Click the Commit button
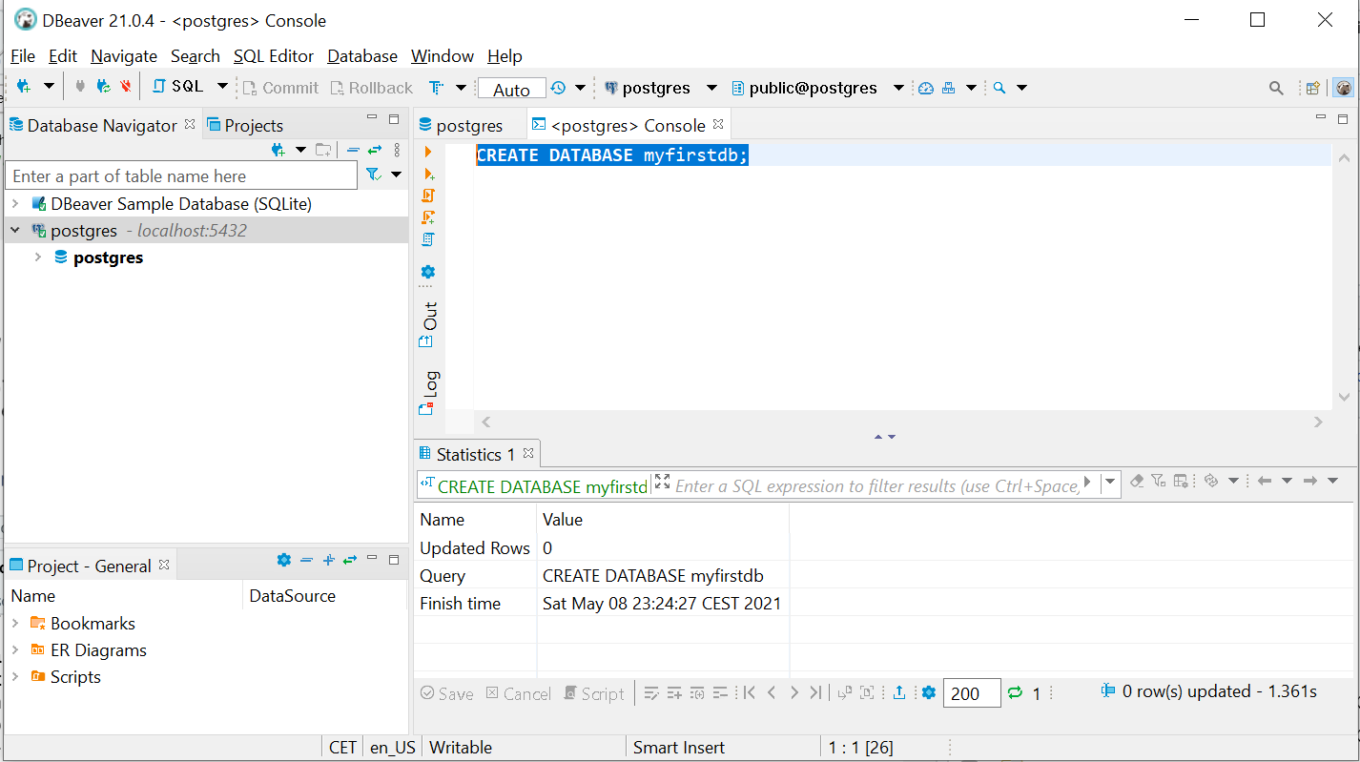The width and height of the screenshot is (1360, 762). [x=280, y=88]
